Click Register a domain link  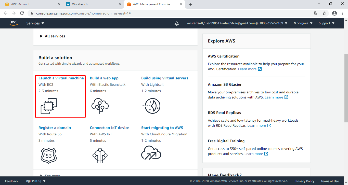(55, 128)
